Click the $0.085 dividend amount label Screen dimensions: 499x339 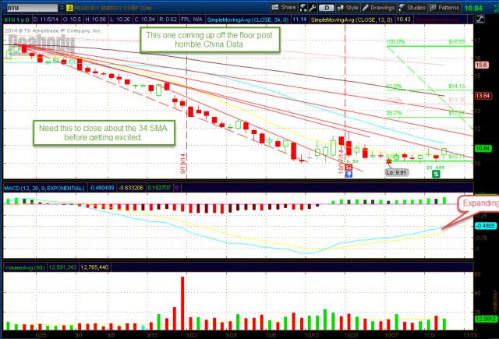coord(436,168)
